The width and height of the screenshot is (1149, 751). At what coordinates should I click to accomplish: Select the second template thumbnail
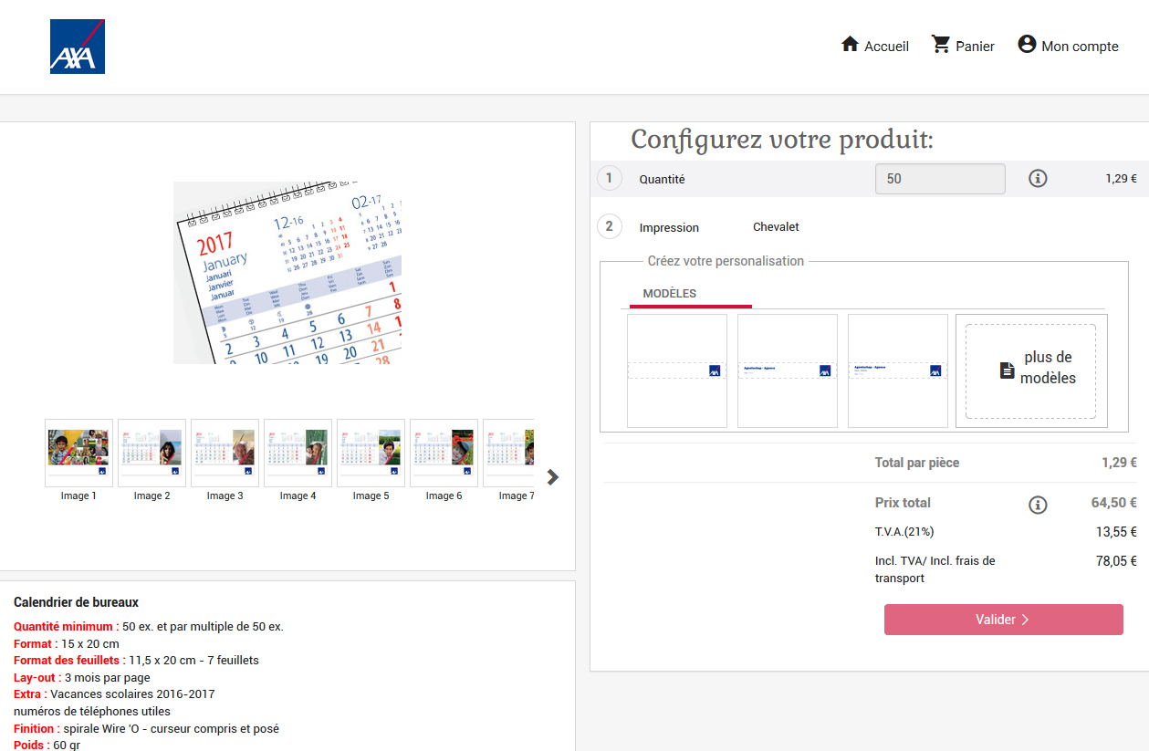(x=788, y=370)
